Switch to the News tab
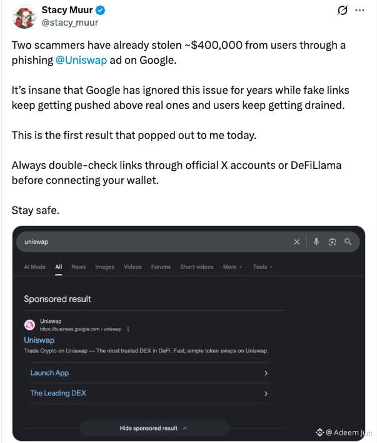 79,267
